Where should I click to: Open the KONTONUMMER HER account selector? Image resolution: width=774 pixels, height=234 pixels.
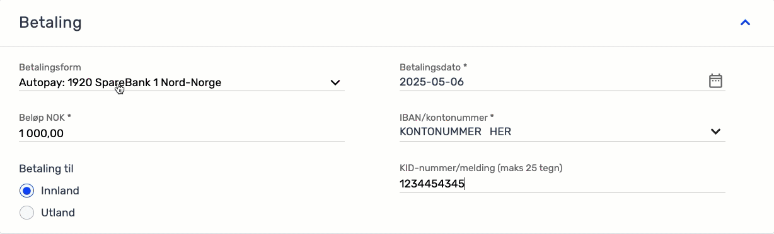562,131
